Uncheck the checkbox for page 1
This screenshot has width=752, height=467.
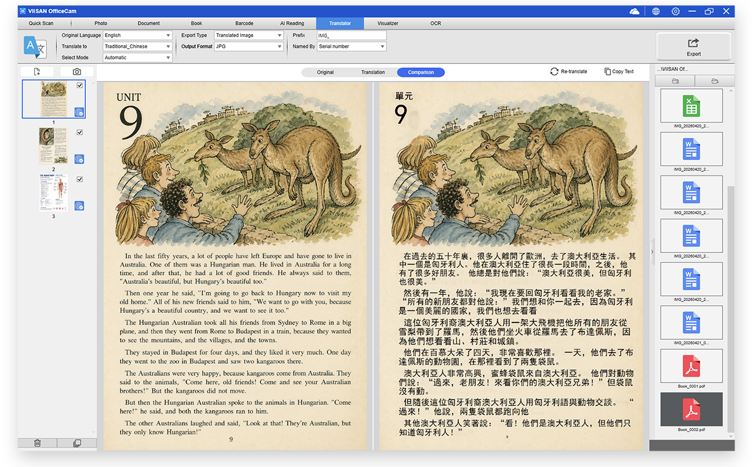(x=80, y=85)
